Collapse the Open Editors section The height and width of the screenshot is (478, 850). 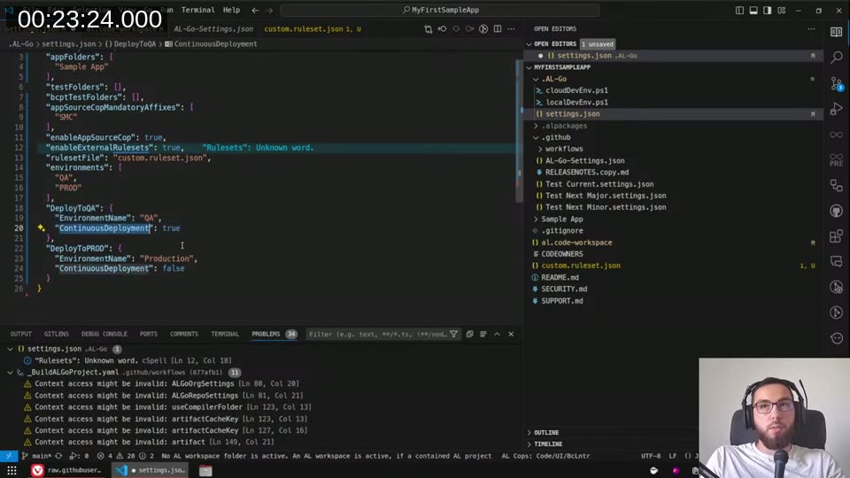tap(529, 44)
